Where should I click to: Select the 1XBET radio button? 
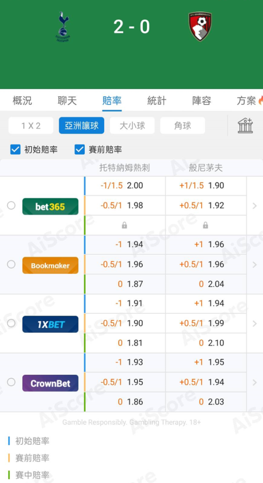point(11,323)
